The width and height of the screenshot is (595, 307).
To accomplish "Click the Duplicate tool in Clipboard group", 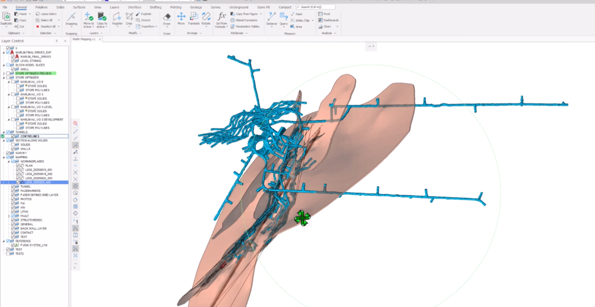I will point(6,18).
